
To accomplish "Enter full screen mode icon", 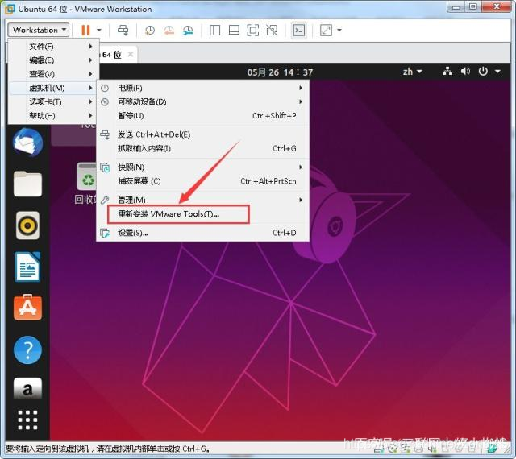I will [x=252, y=31].
